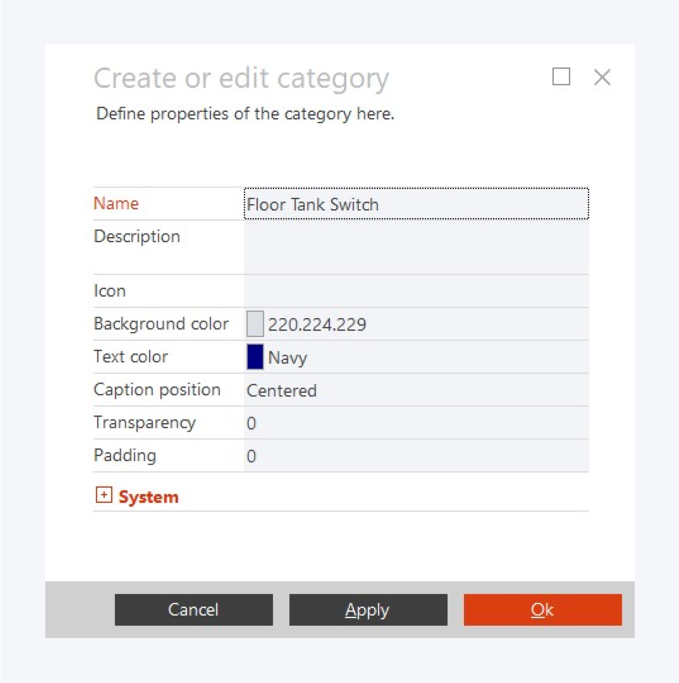This screenshot has height=683, width=679.
Task: Confirm with the Ok button
Action: pos(542,610)
